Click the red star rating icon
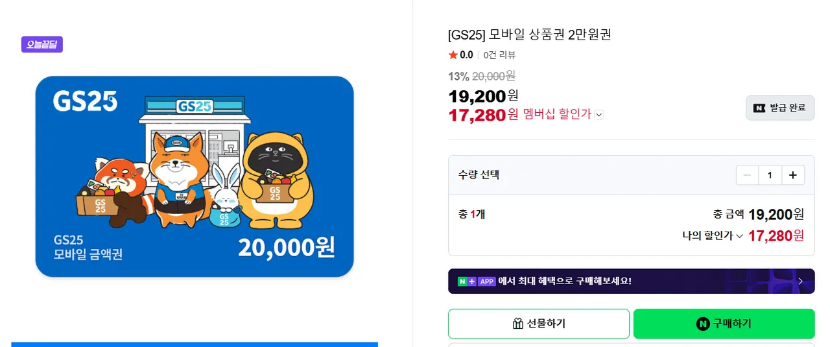Image resolution: width=830 pixels, height=347 pixels. click(453, 55)
